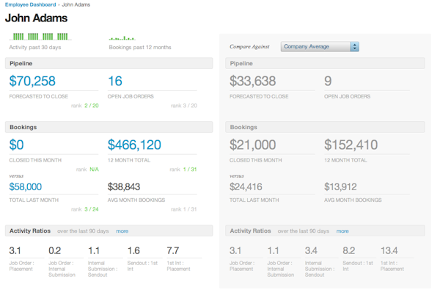Click the company average $33,638 forecast value
Viewport: 440px width, 290px height.
(x=252, y=81)
